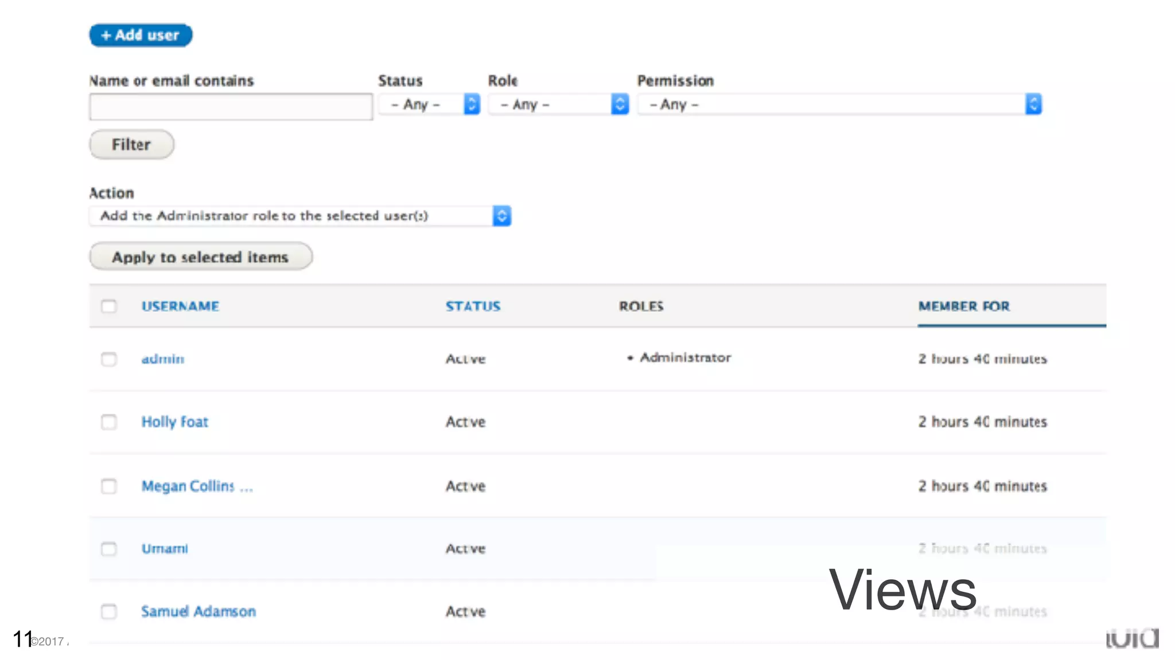Click Active status in the admin row

click(466, 359)
